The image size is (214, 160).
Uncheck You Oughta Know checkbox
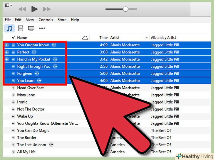13,45
